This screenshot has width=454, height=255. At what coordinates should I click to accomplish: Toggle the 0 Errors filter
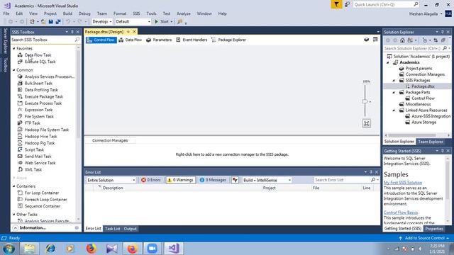[151, 180]
